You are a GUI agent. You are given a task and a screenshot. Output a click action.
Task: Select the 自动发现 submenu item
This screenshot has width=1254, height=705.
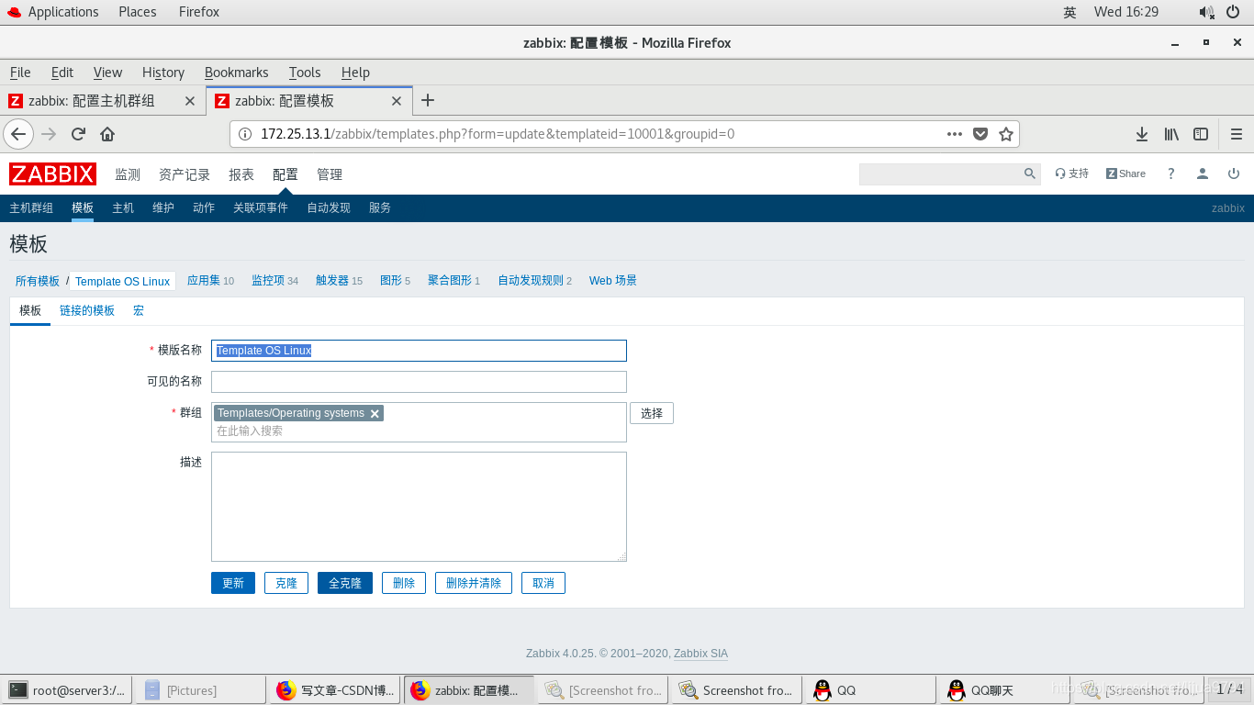329,208
